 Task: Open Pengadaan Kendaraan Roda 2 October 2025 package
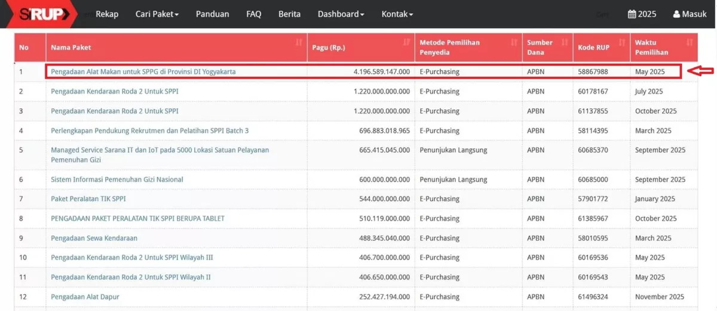pyautogui.click(x=115, y=111)
